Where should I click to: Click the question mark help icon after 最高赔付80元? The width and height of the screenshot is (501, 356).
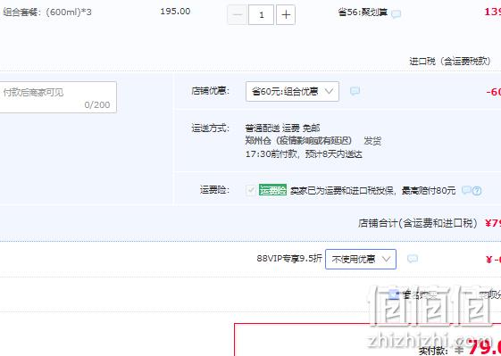477,191
